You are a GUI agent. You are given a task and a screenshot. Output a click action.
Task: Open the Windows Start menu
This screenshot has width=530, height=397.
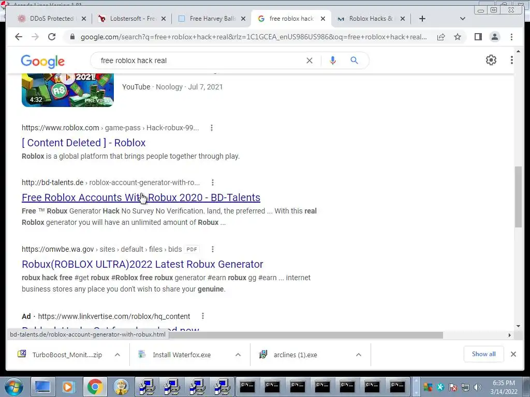pos(13,387)
